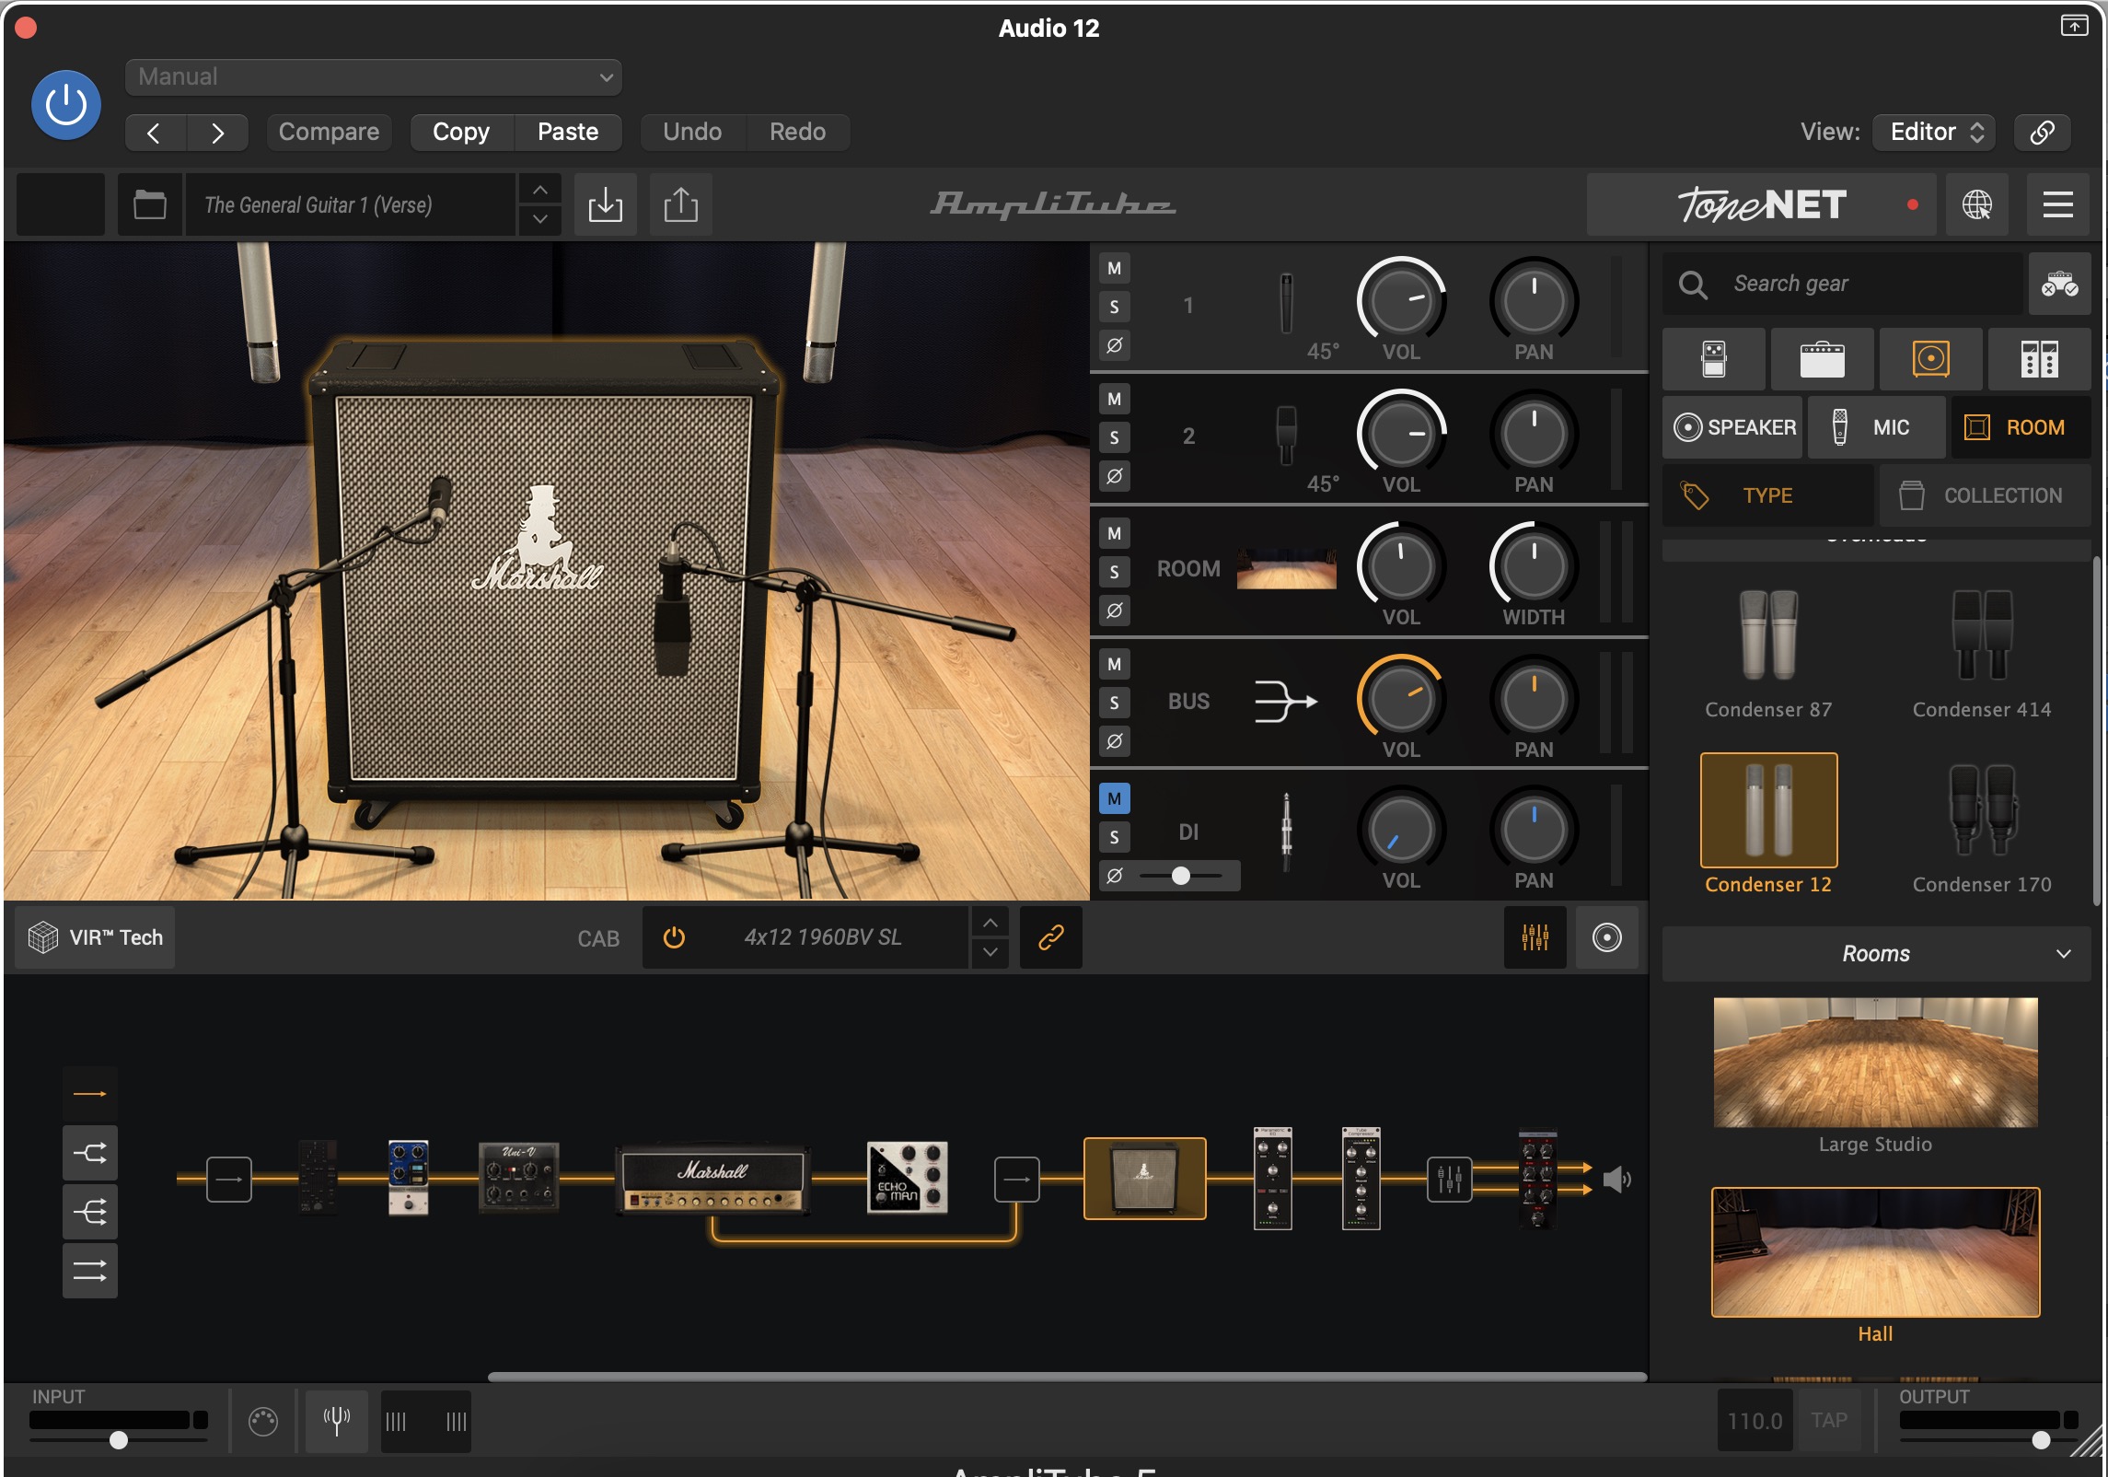Viewport: 2108px width, 1477px height.
Task: Solo mic channel 1
Action: 1115,308
